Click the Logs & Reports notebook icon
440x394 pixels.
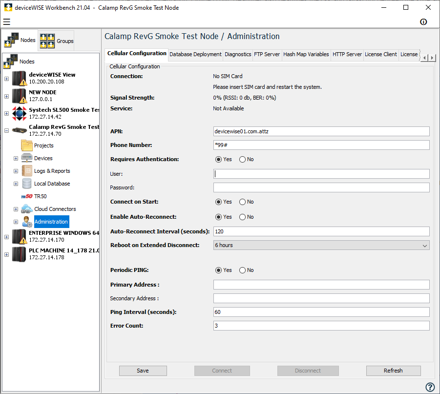tap(27, 170)
